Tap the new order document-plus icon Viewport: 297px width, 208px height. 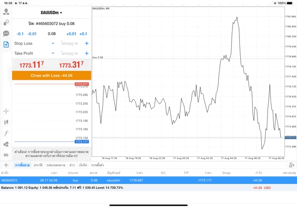coord(6,45)
